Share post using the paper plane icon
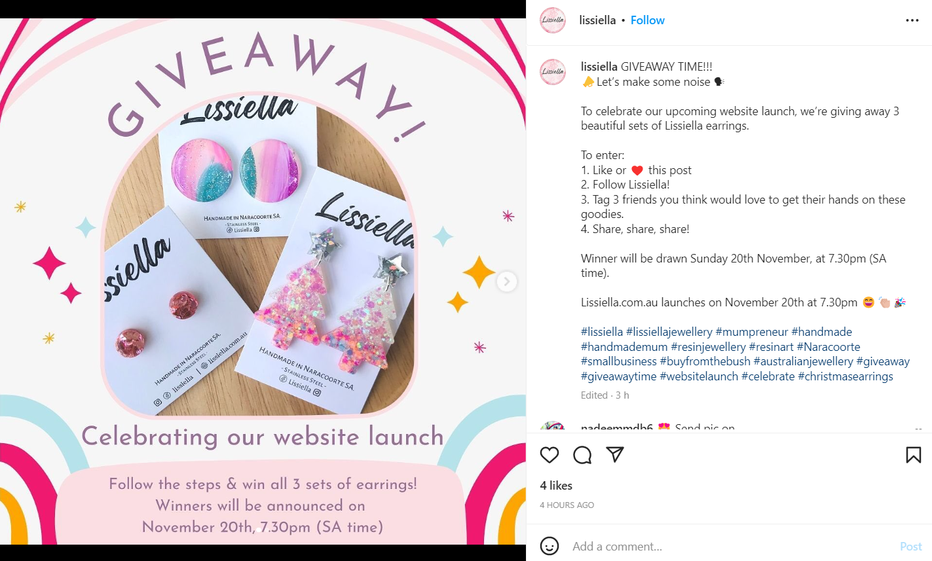This screenshot has height=561, width=932. click(614, 455)
